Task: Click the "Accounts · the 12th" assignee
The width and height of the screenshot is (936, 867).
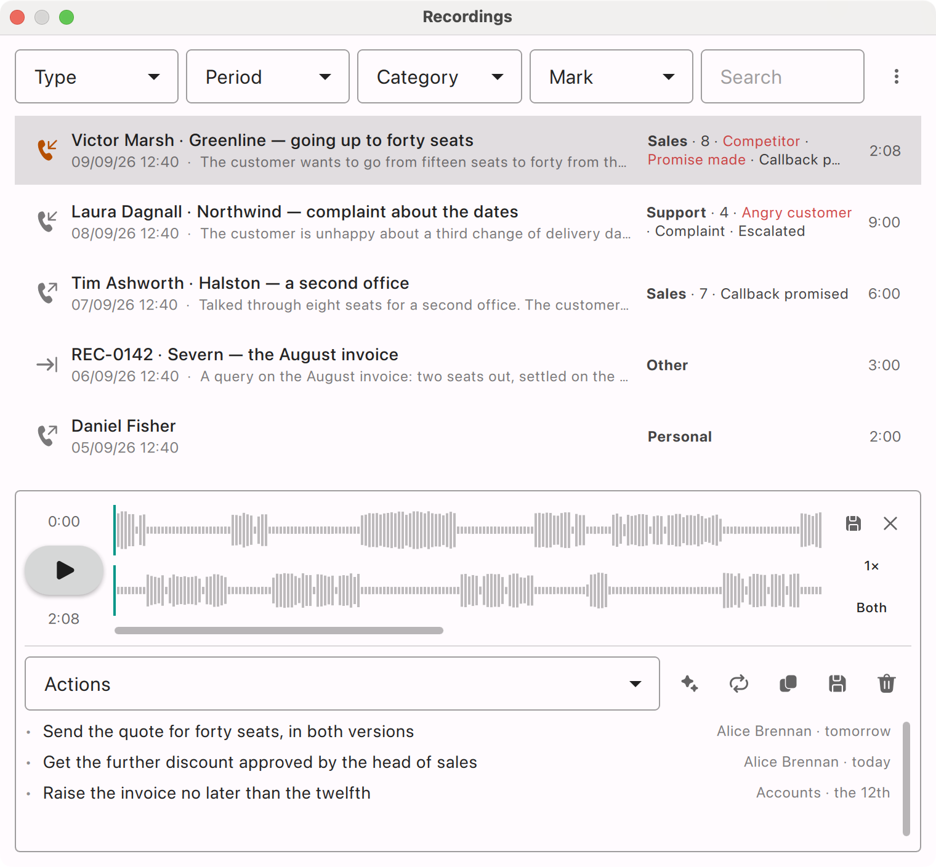Action: click(x=823, y=792)
